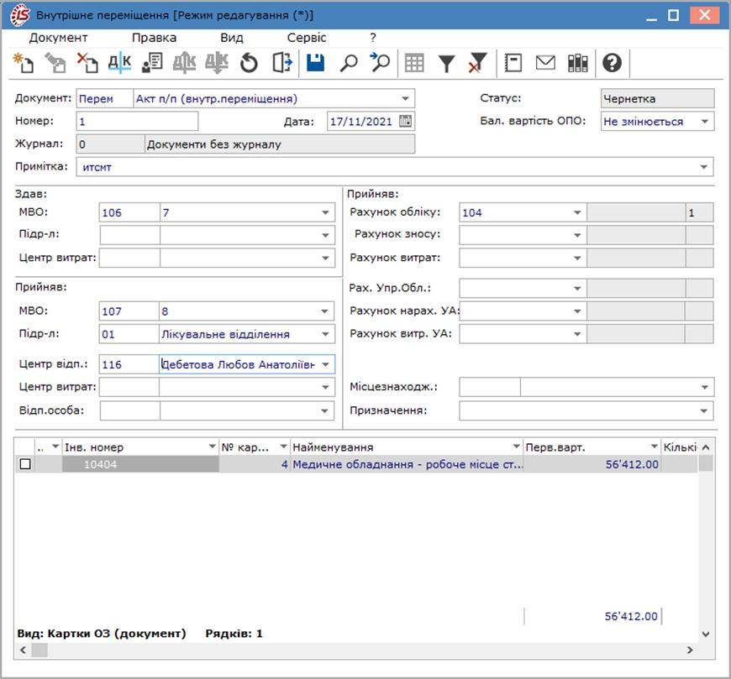This screenshot has width=731, height=679.
Task: Open the Документ menu
Action: point(58,38)
